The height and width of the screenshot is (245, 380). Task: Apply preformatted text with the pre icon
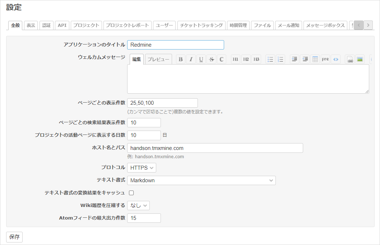pyautogui.click(x=325, y=59)
